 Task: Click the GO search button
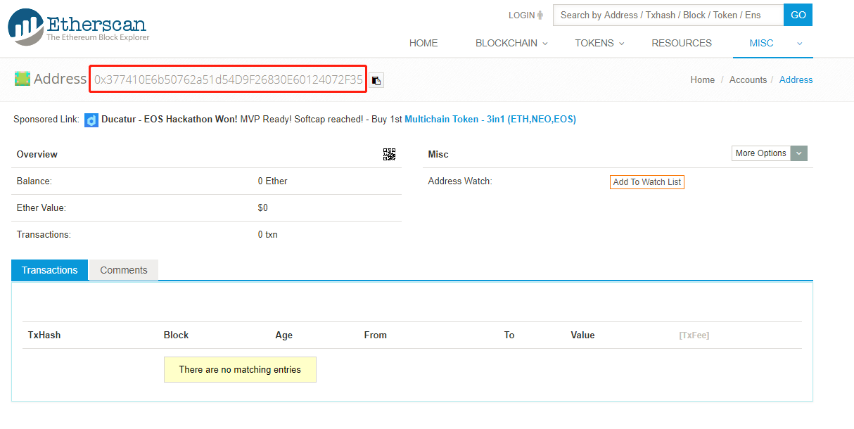[x=798, y=15]
